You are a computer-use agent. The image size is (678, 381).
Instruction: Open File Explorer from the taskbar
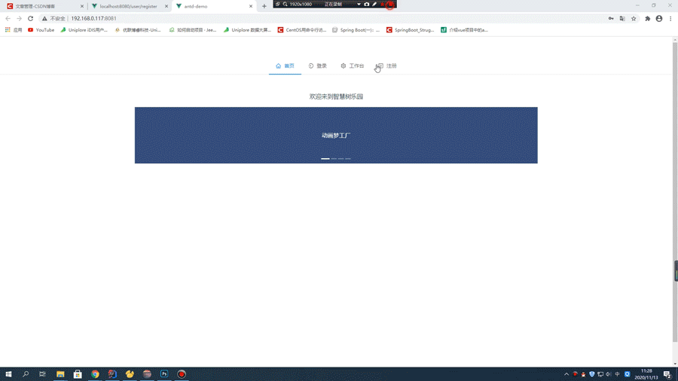coord(60,374)
